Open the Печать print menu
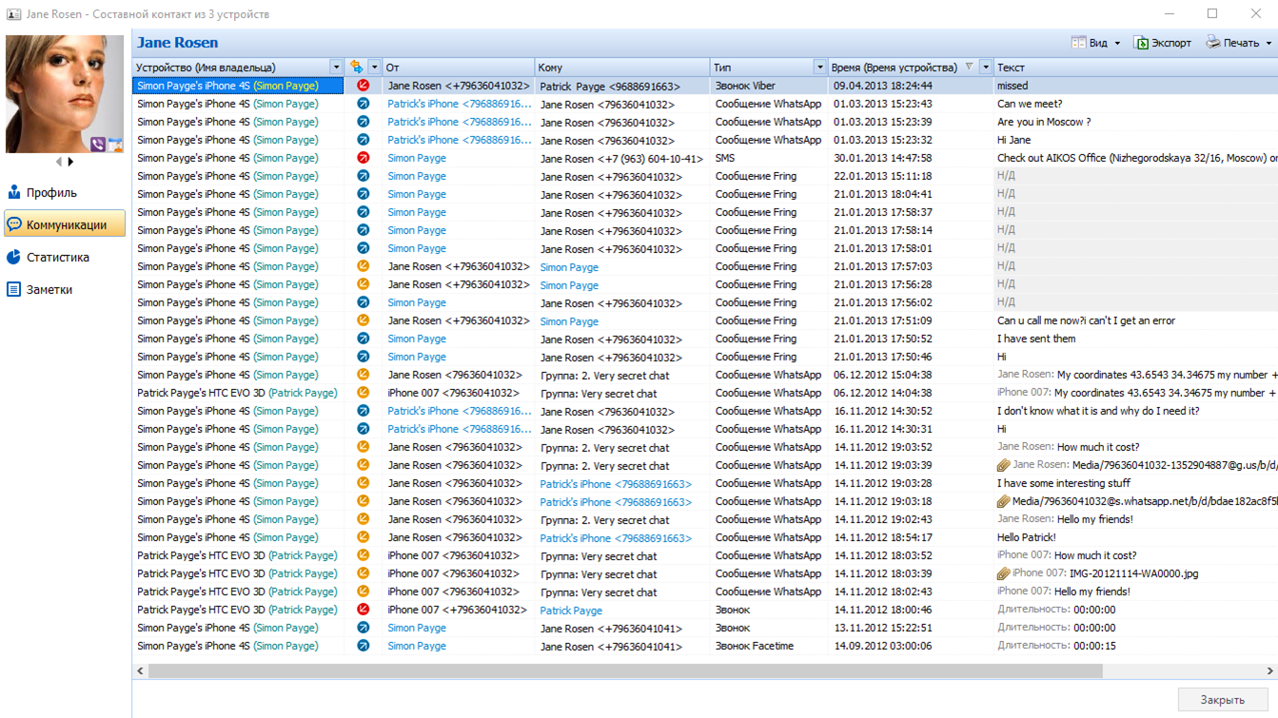This screenshot has height=718, width=1278. 1238,43
